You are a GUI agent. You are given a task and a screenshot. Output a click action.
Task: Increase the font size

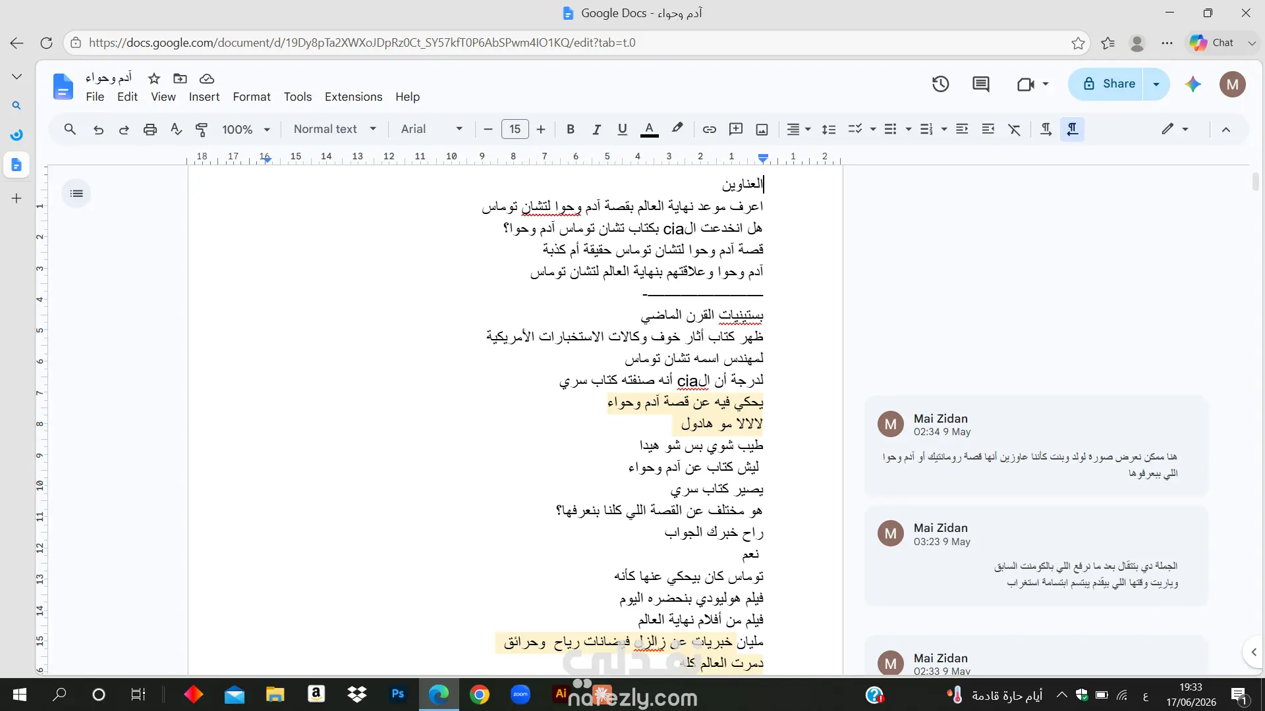541,129
